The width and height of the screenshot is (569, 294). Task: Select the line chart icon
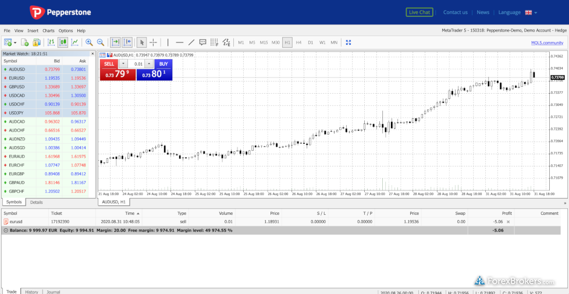74,42
